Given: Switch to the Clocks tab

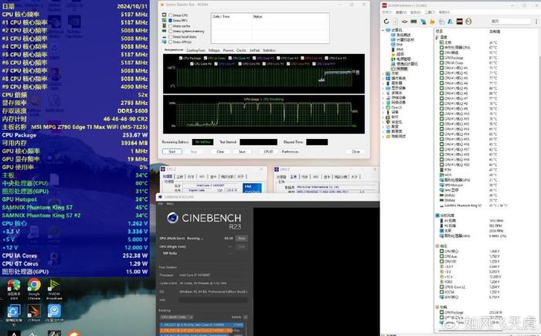Looking at the screenshot, I should [241, 50].
